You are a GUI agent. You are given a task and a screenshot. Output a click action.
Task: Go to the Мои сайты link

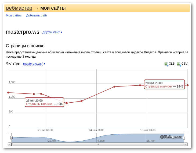click(x=14, y=15)
